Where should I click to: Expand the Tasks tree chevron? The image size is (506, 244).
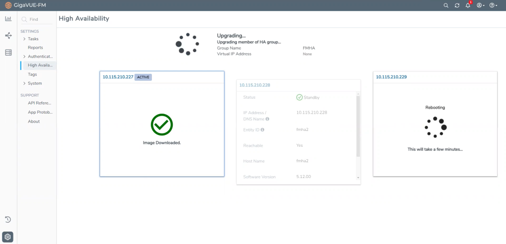click(24, 39)
